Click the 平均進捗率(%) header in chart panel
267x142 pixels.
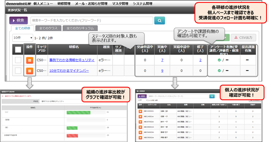95,107
